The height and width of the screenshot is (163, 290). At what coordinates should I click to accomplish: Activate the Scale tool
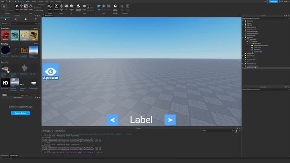coord(26,7)
